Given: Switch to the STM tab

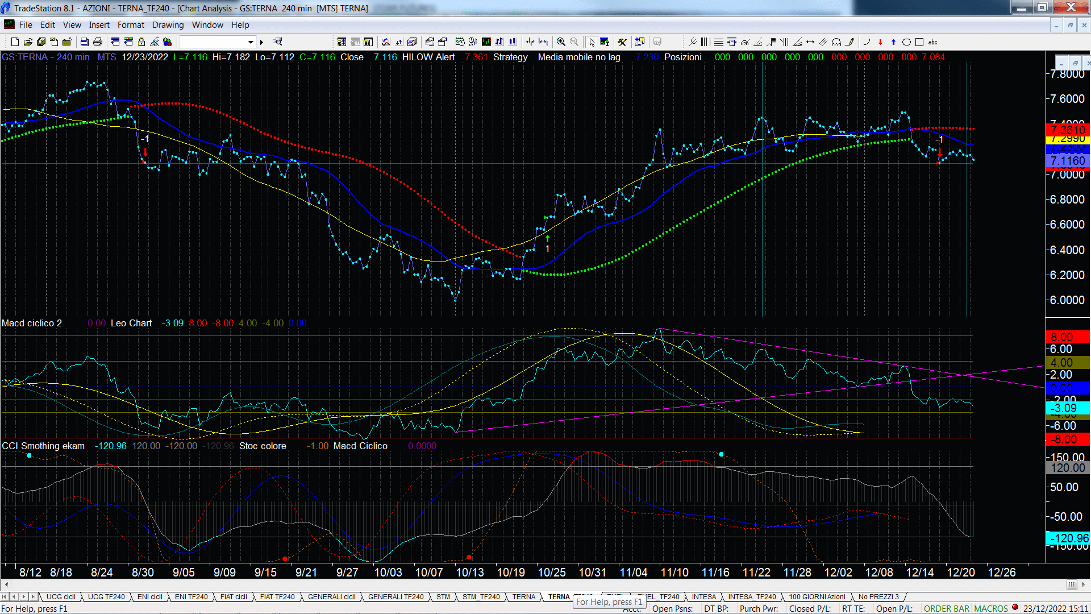Looking at the screenshot, I should (443, 597).
